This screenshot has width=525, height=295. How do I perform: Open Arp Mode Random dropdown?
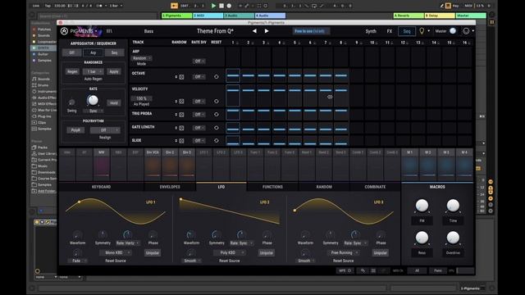pos(141,58)
